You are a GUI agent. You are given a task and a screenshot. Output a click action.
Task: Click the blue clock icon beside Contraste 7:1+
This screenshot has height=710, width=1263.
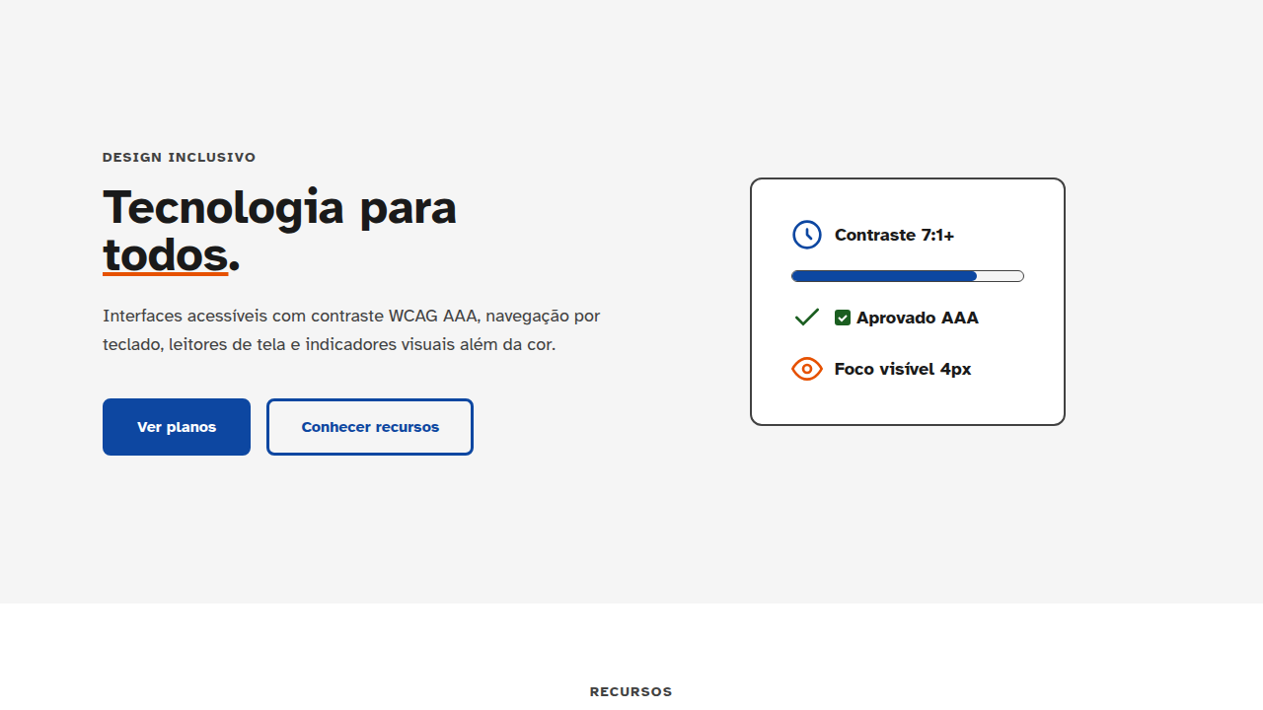[806, 235]
